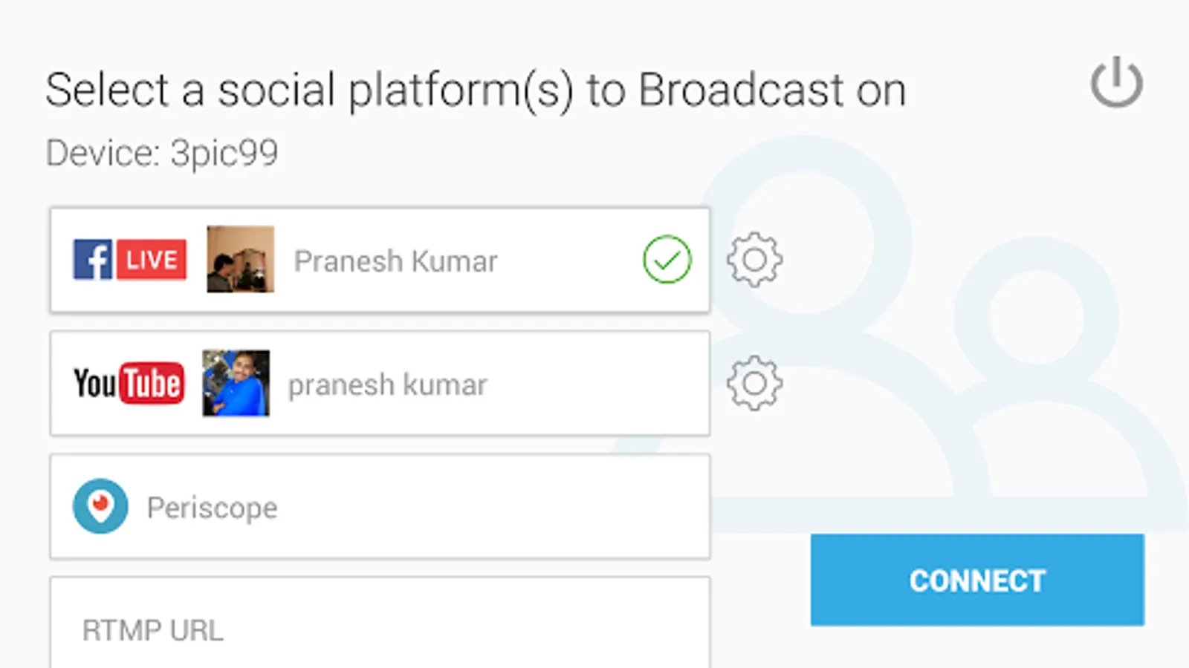Viewport: 1189px width, 668px height.
Task: Click the Periscope label text
Action: point(212,508)
